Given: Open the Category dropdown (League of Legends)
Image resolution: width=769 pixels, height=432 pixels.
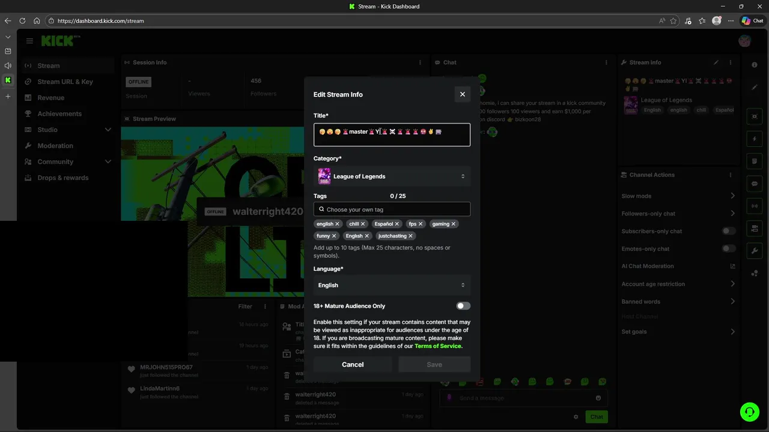Looking at the screenshot, I should tap(392, 176).
